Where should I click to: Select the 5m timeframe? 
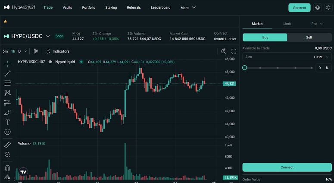point(5,51)
